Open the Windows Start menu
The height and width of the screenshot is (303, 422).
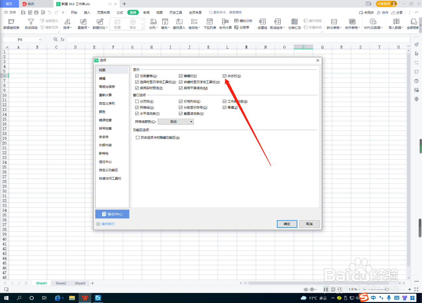click(x=6, y=298)
